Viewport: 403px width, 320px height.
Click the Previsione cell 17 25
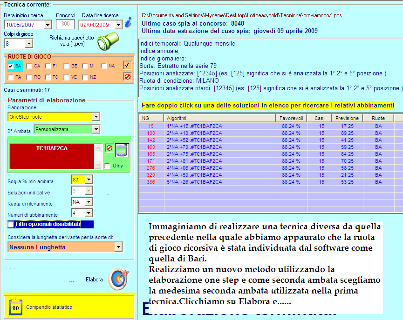tap(347, 126)
